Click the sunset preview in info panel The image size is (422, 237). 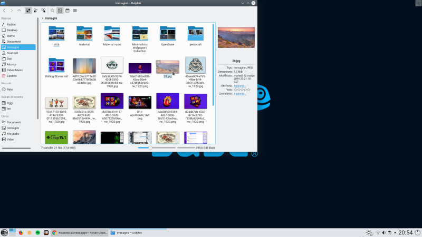(x=236, y=37)
